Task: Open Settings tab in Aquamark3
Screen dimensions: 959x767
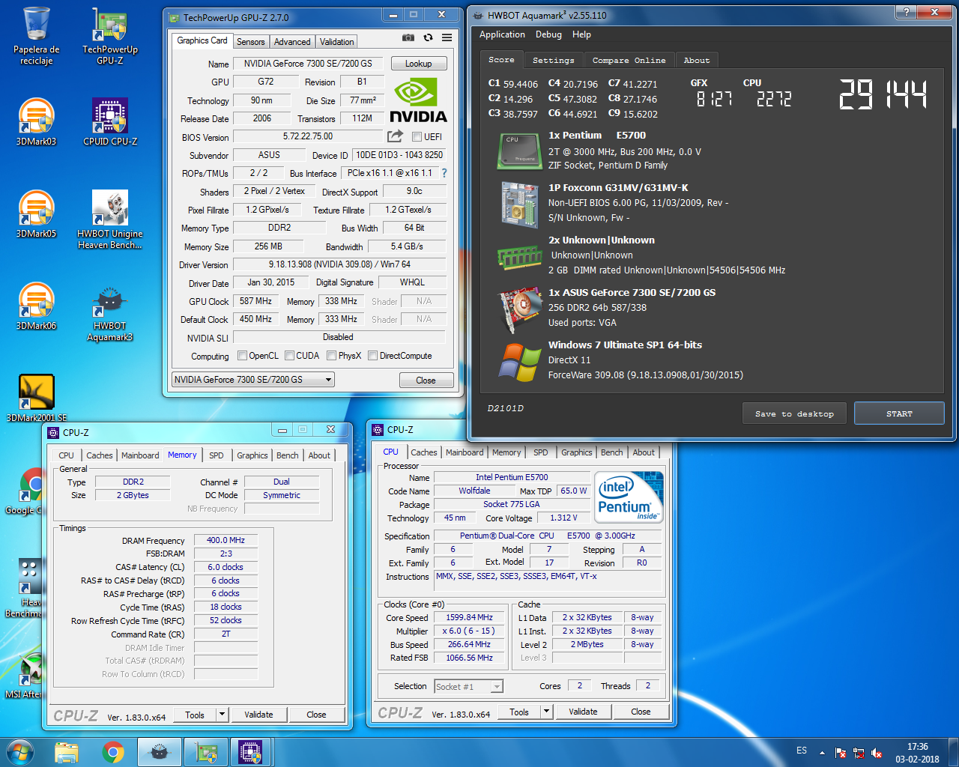Action: 554,61
